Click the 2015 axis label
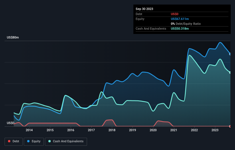 pyautogui.click(x=50, y=130)
